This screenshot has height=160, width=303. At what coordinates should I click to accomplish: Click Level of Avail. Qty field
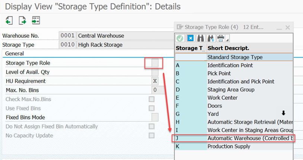[x=155, y=72]
